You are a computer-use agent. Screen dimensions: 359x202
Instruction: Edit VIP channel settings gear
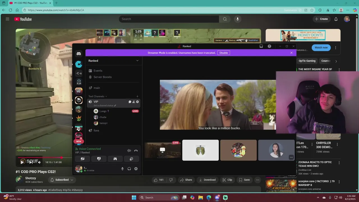[x=137, y=102]
